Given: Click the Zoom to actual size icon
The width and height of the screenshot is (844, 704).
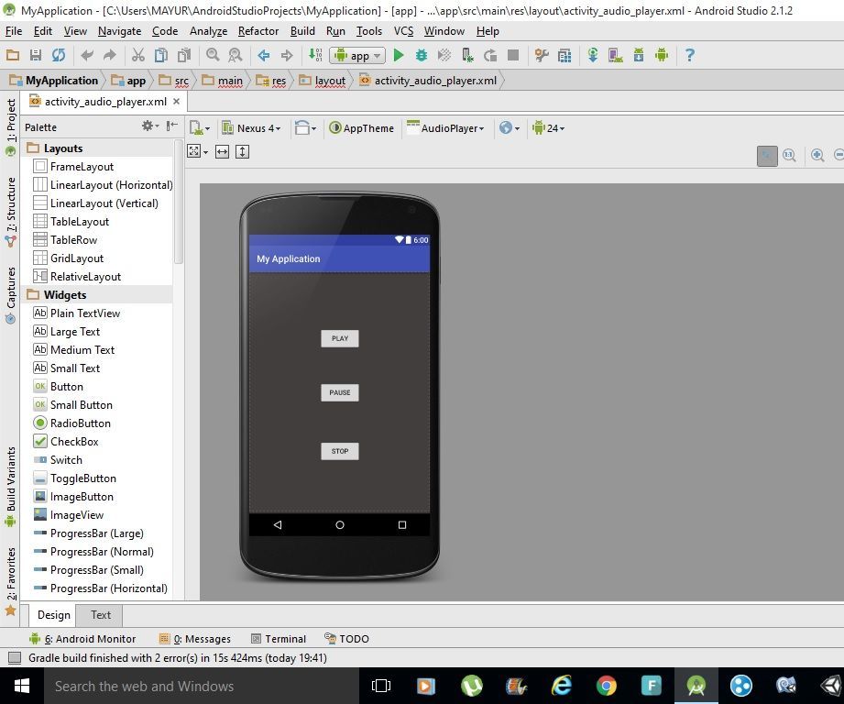Looking at the screenshot, I should (789, 156).
